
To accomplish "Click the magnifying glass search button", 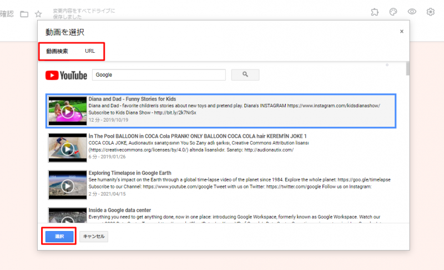I will [245, 75].
